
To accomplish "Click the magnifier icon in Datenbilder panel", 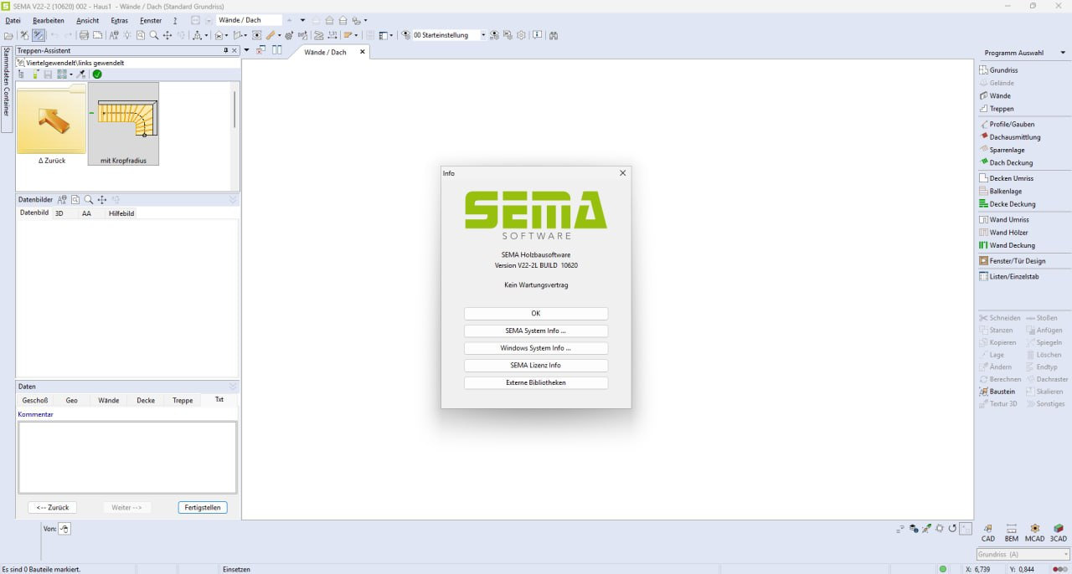I will [89, 200].
